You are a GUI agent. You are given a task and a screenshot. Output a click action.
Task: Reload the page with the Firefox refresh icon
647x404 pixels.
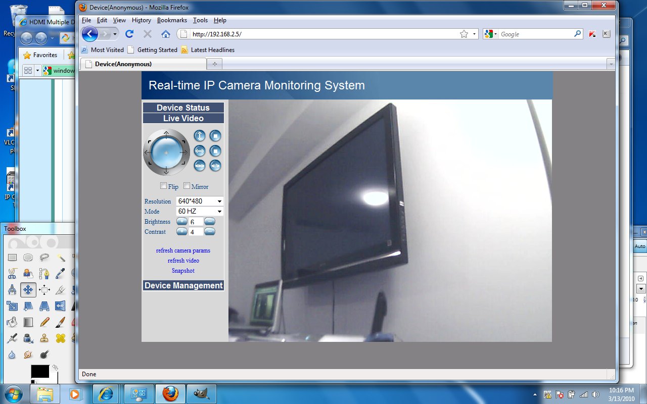point(129,34)
